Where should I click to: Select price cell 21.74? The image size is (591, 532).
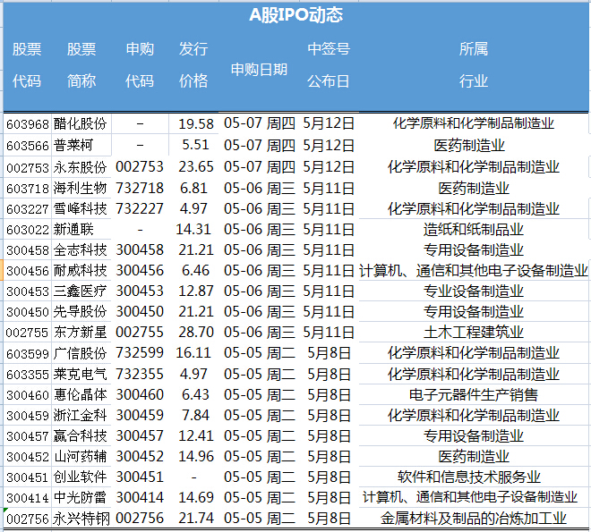tap(196, 518)
